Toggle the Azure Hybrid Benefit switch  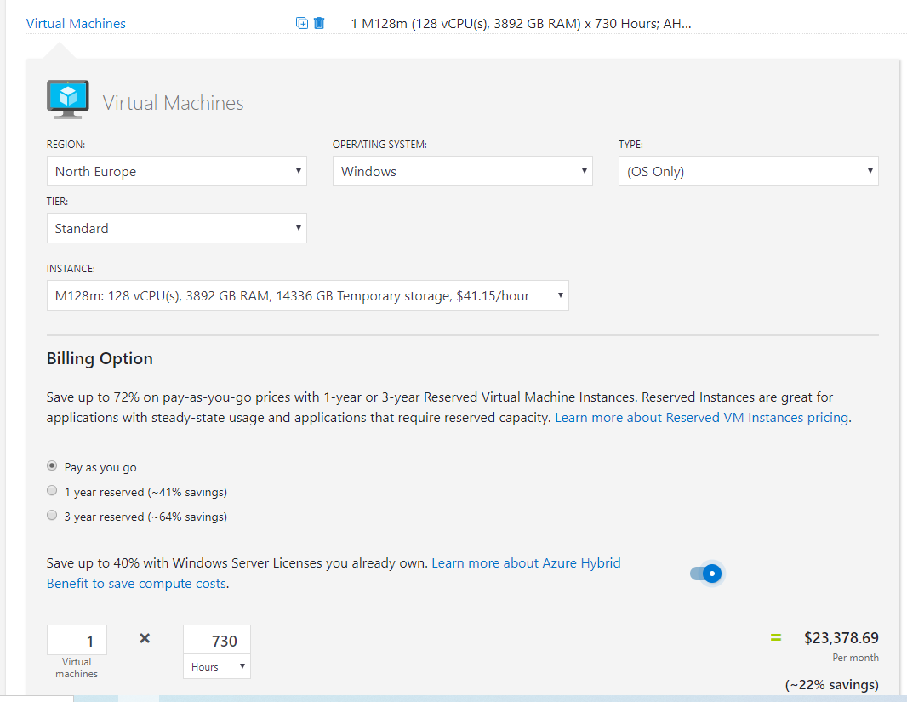tap(705, 574)
